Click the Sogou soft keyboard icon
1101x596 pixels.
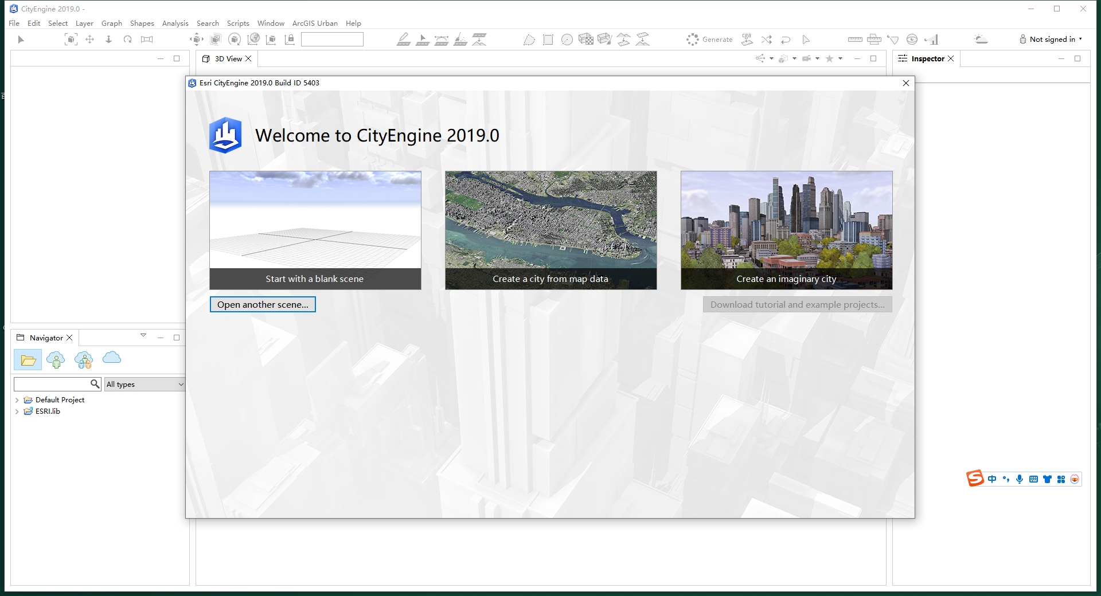(1033, 479)
